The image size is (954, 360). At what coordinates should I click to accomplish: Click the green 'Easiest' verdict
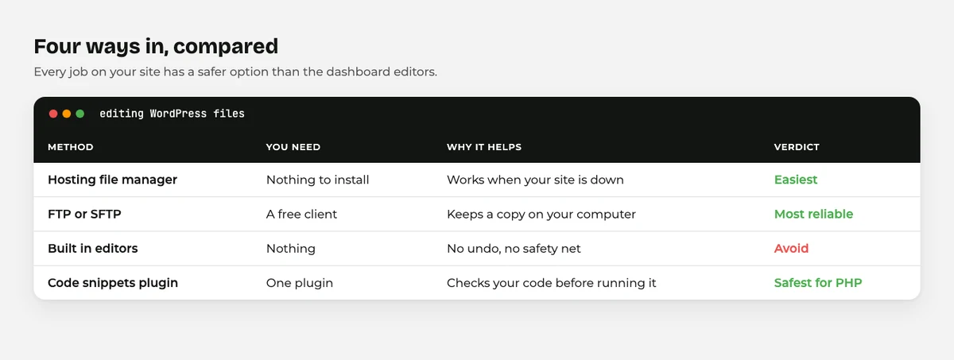coord(796,180)
